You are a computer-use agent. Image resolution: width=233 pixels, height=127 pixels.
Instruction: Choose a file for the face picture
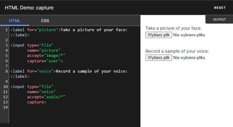(159, 35)
